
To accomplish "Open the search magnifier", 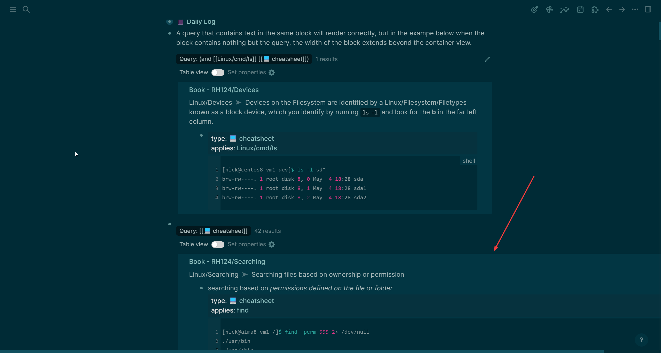I will click(x=26, y=9).
